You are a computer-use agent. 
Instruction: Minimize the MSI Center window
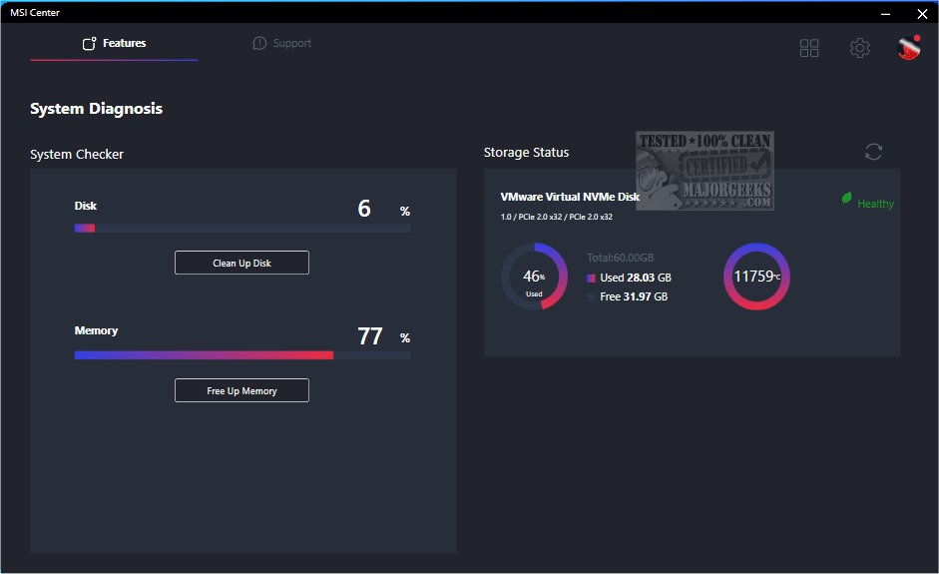pyautogui.click(x=883, y=13)
